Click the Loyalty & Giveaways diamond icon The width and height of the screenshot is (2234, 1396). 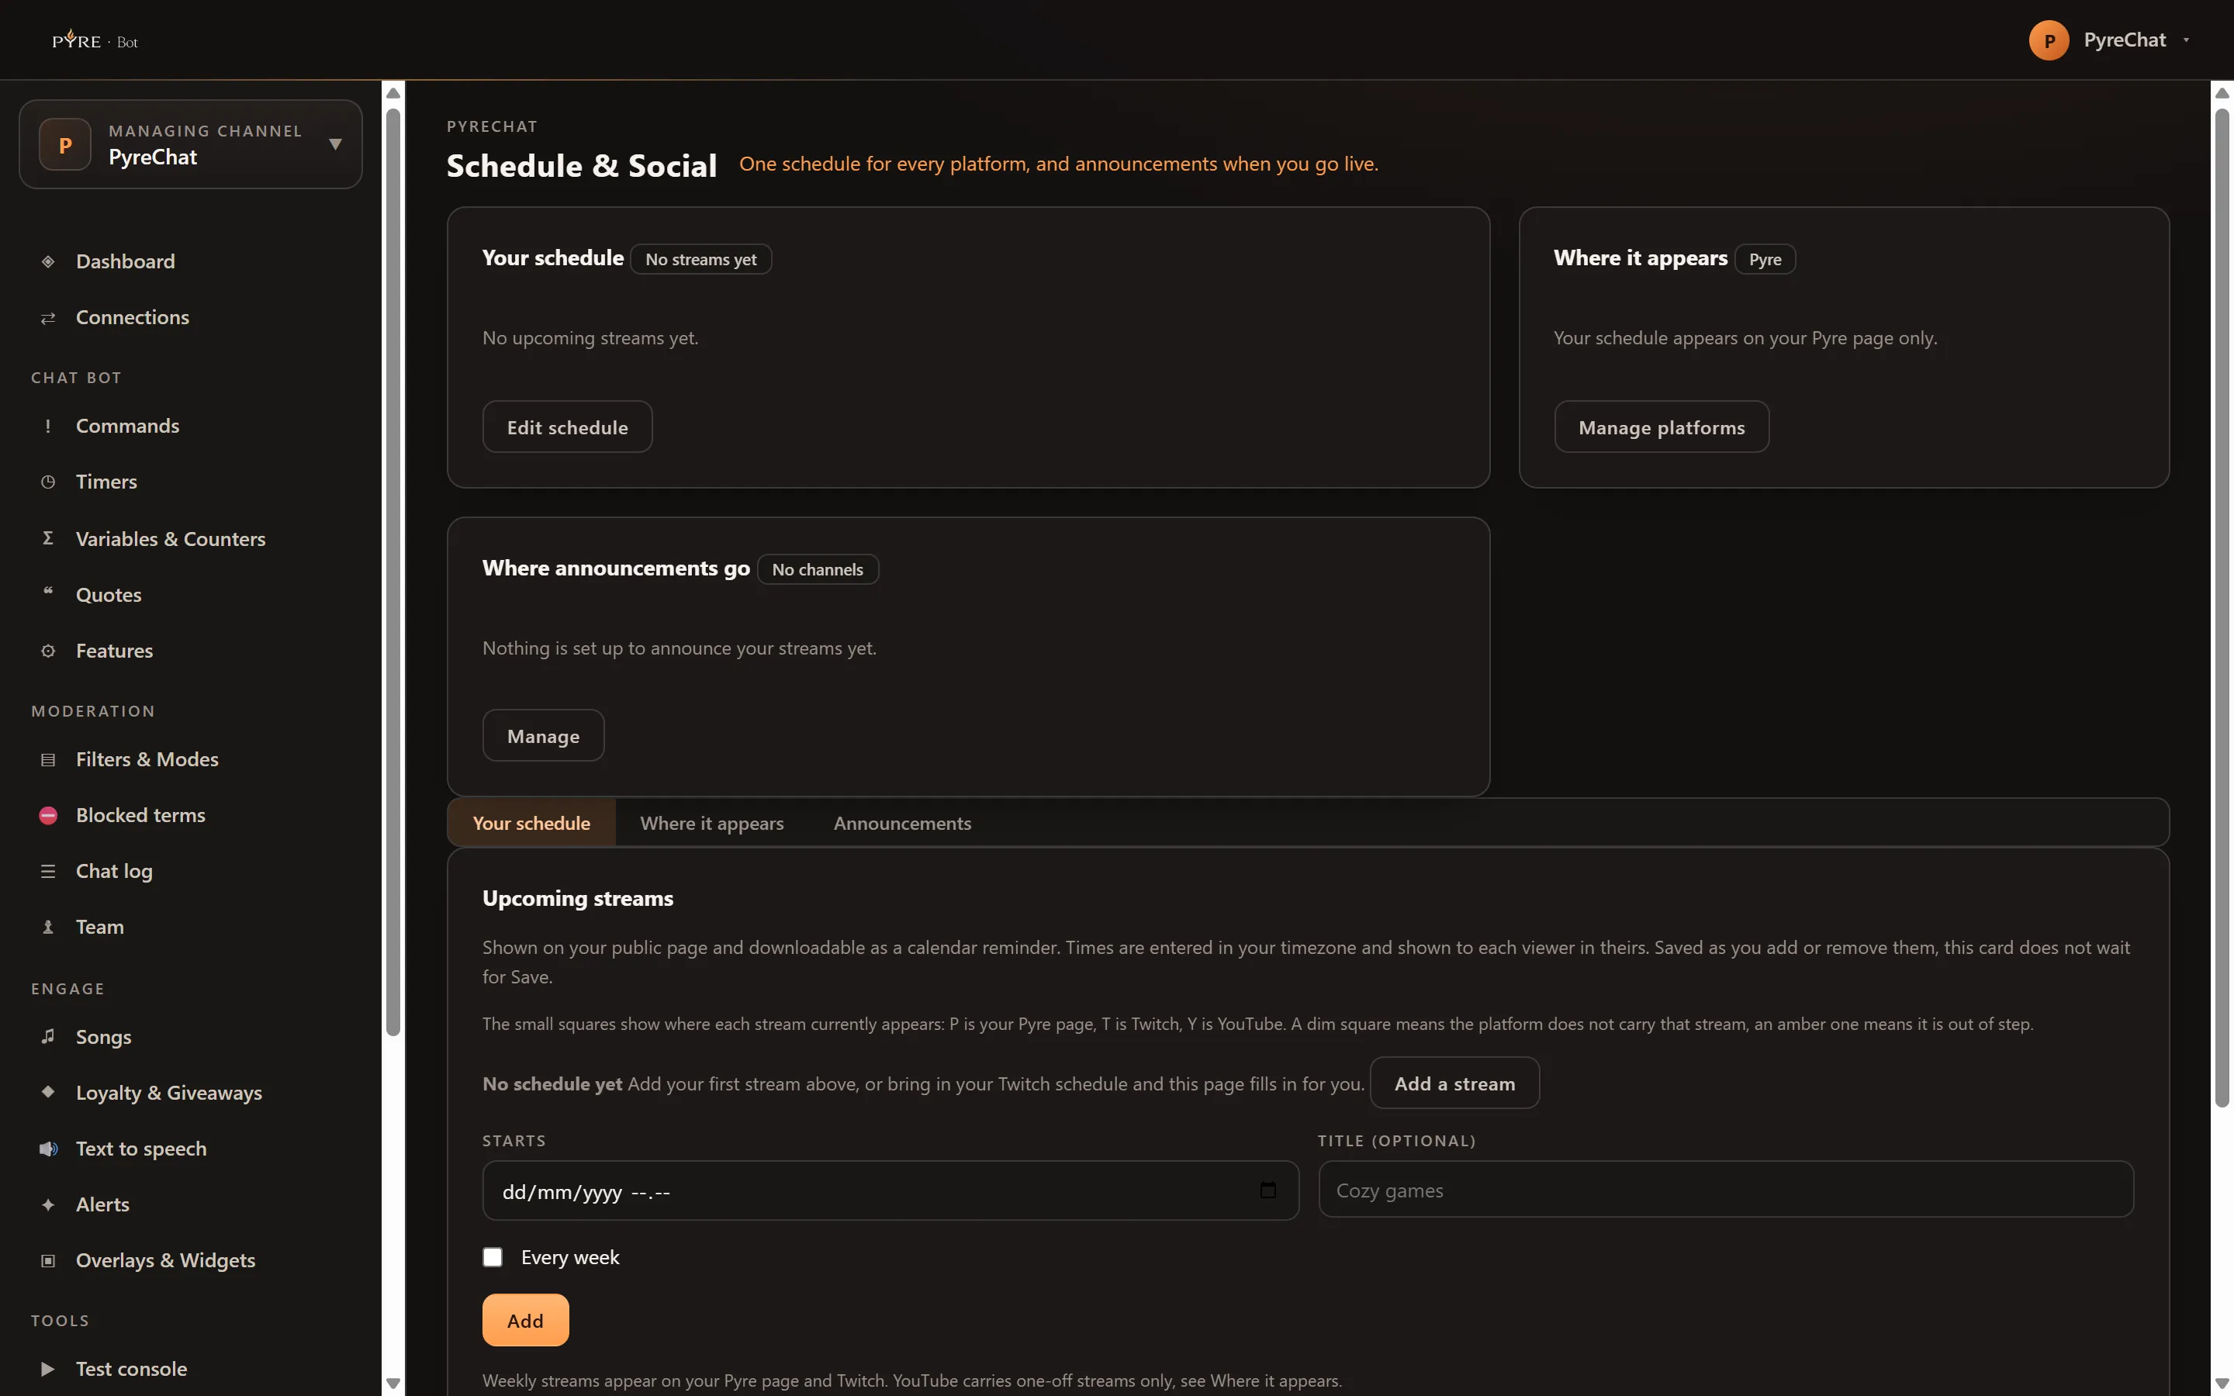click(48, 1091)
